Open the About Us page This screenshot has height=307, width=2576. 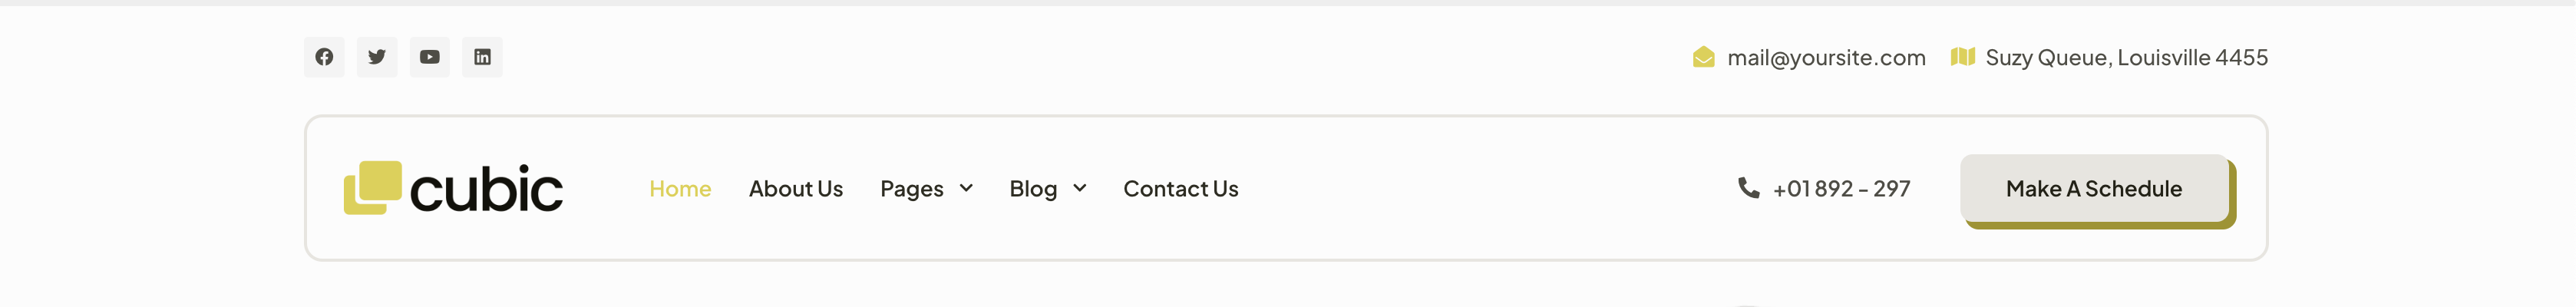coord(795,189)
